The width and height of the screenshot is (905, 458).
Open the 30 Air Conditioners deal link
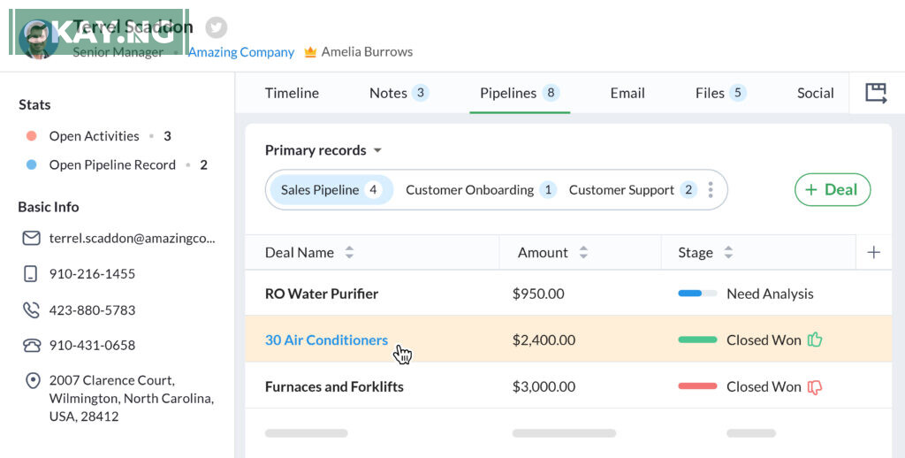[x=326, y=340]
